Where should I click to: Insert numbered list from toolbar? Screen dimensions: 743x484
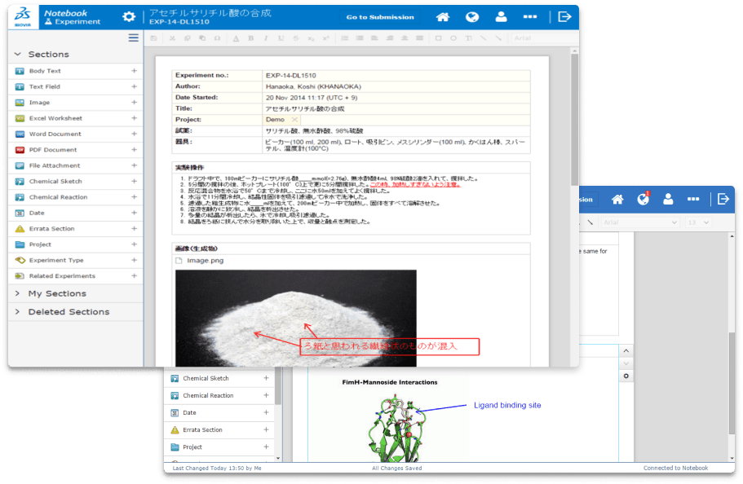tap(345, 37)
